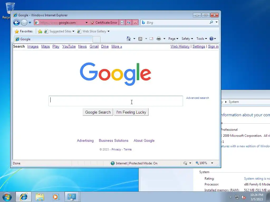Screen dimensions: 270x202
Task: Open the Favorites center
Action: (24, 31)
